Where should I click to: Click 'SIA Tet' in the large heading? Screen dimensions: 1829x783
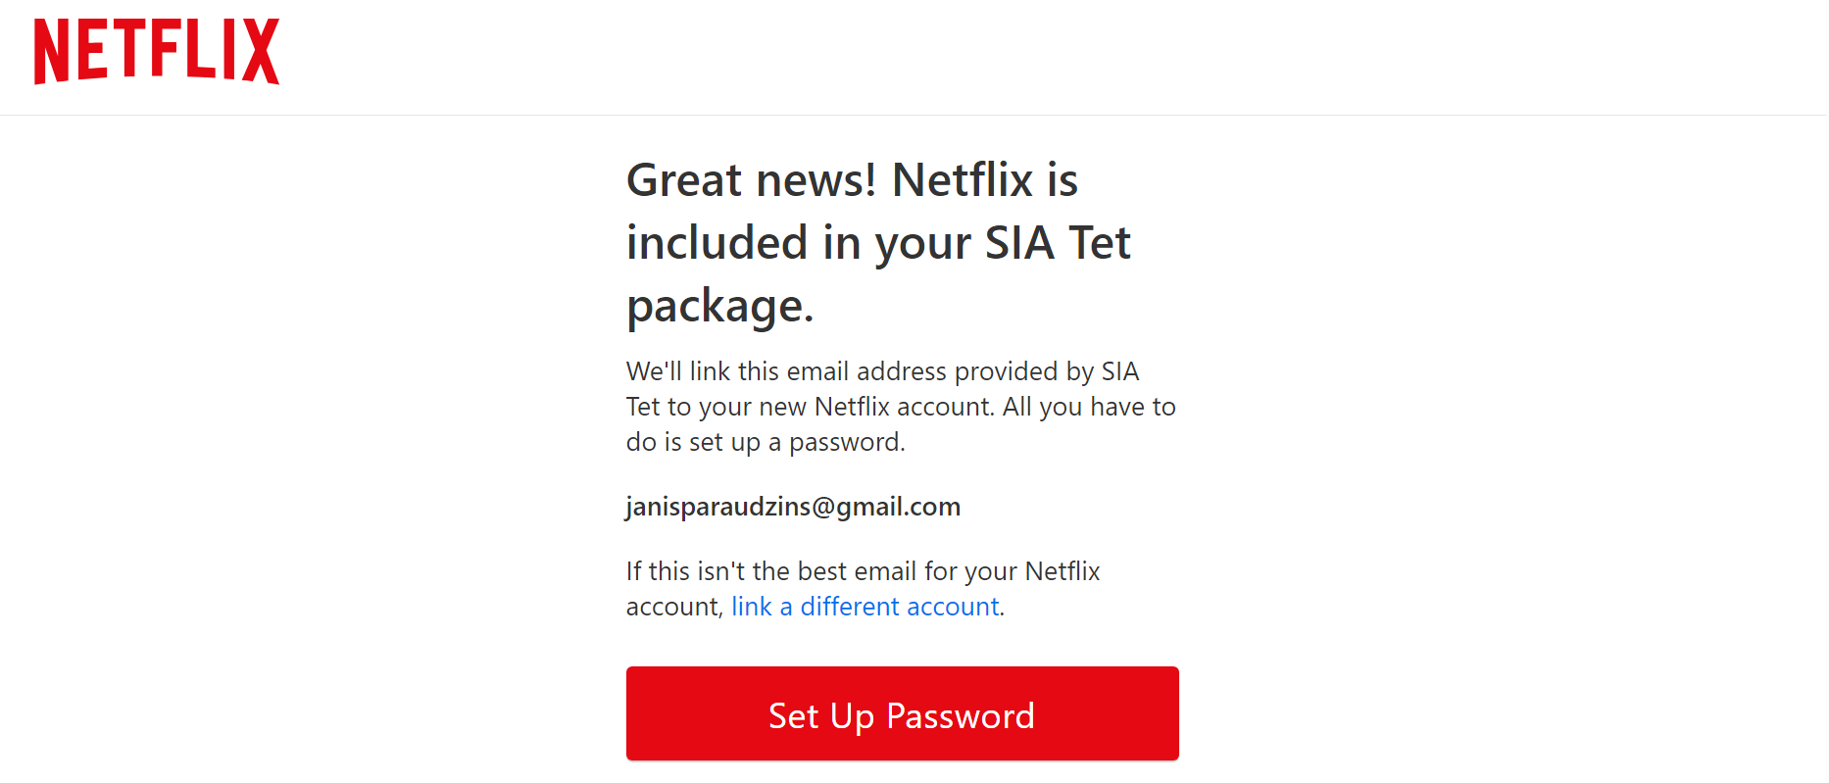pyautogui.click(x=1058, y=243)
